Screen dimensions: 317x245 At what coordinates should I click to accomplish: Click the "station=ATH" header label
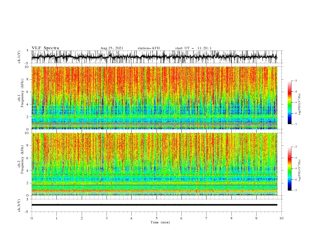click(148, 48)
